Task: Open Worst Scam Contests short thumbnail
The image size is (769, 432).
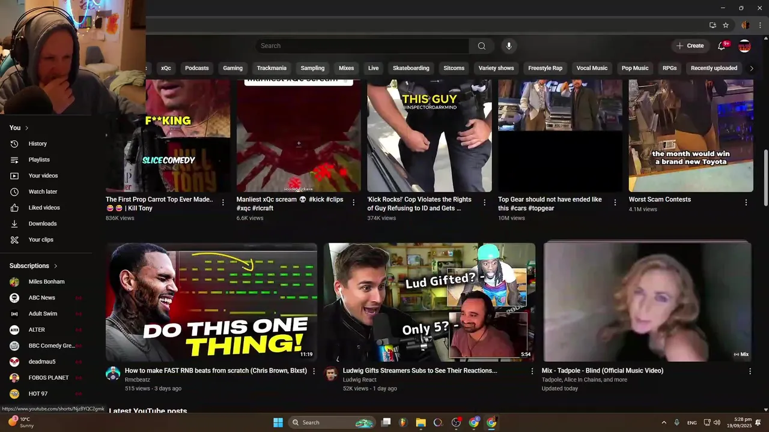Action: click(x=691, y=136)
